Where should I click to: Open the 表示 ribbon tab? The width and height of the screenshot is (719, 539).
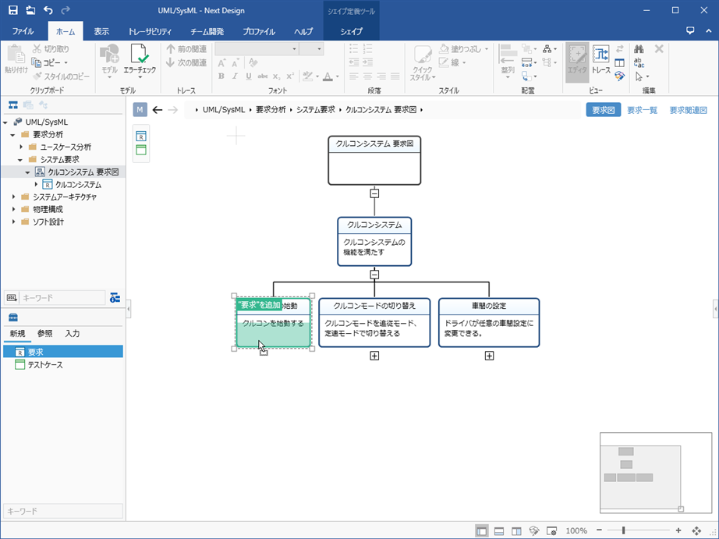point(101,32)
